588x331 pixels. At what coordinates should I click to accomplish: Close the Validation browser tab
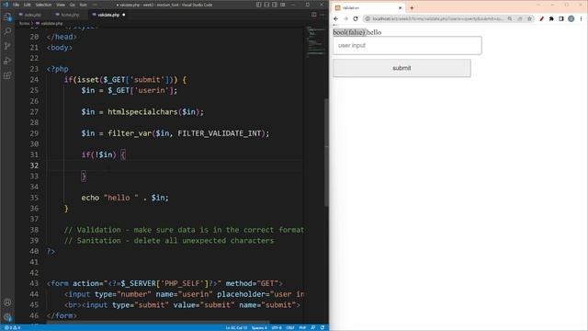(401, 8)
